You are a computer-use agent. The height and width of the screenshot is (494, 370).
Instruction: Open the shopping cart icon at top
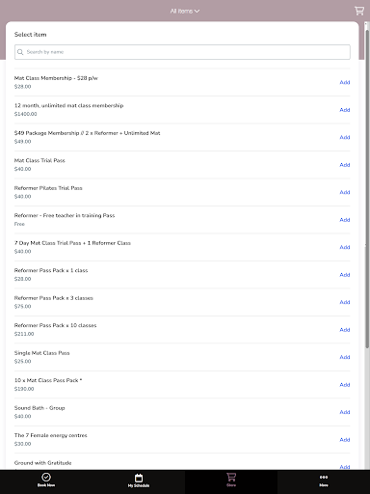(x=359, y=11)
